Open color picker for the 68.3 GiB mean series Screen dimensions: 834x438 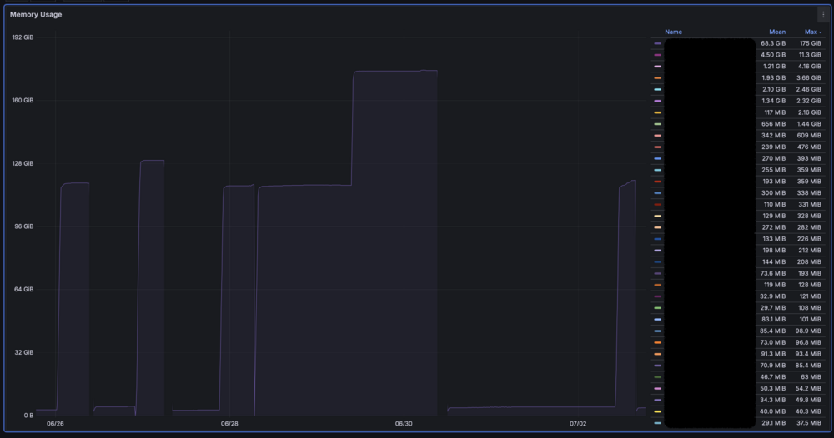[x=658, y=43]
